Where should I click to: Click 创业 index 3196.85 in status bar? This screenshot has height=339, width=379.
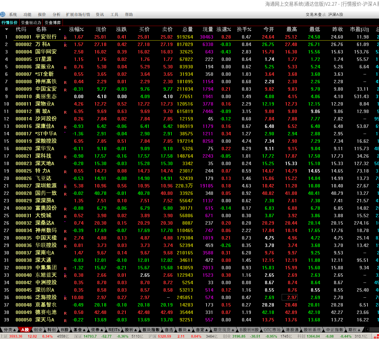tap(239, 336)
